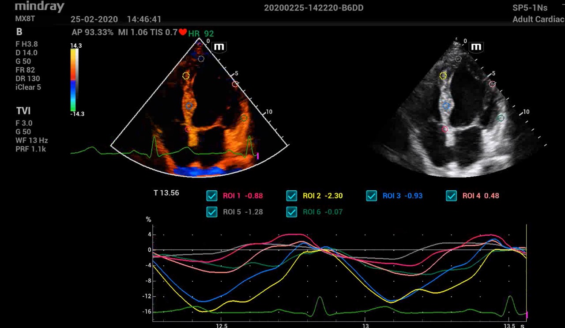Screen dimensions: 565x328
Task: Select the TVI mode parameter heading
Action: point(23,111)
